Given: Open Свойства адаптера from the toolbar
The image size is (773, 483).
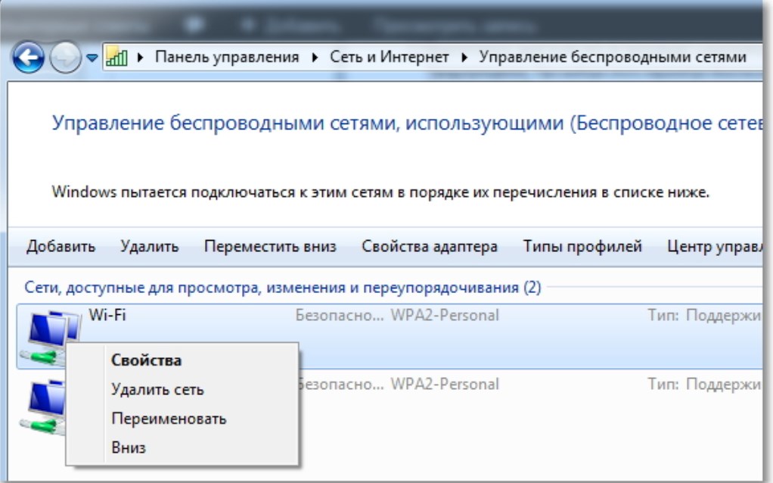Looking at the screenshot, I should click(430, 246).
